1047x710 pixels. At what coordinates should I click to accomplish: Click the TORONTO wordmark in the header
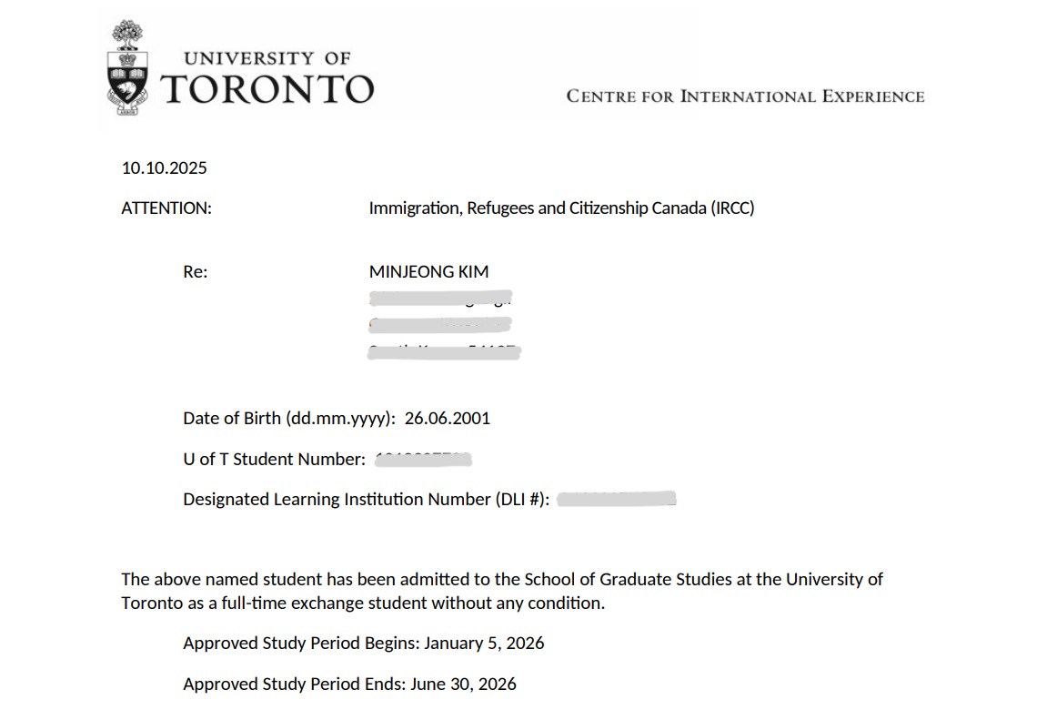tap(267, 89)
